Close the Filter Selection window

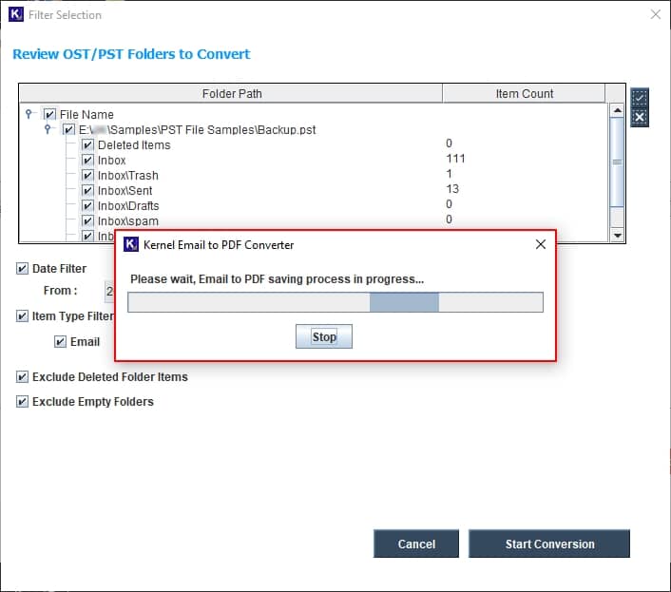tap(655, 14)
